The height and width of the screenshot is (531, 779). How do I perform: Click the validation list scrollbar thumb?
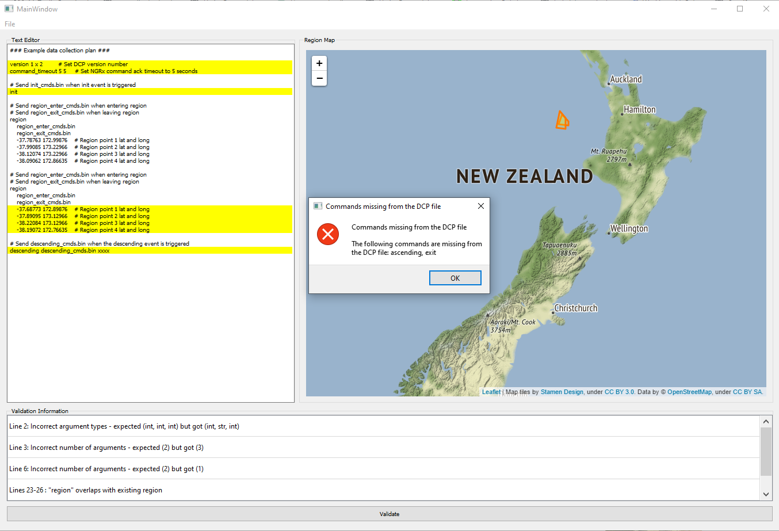point(766,452)
